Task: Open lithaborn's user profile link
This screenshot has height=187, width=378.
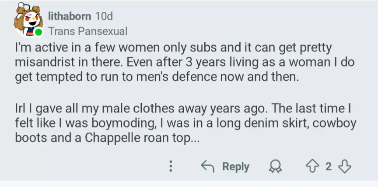Action: pos(70,17)
